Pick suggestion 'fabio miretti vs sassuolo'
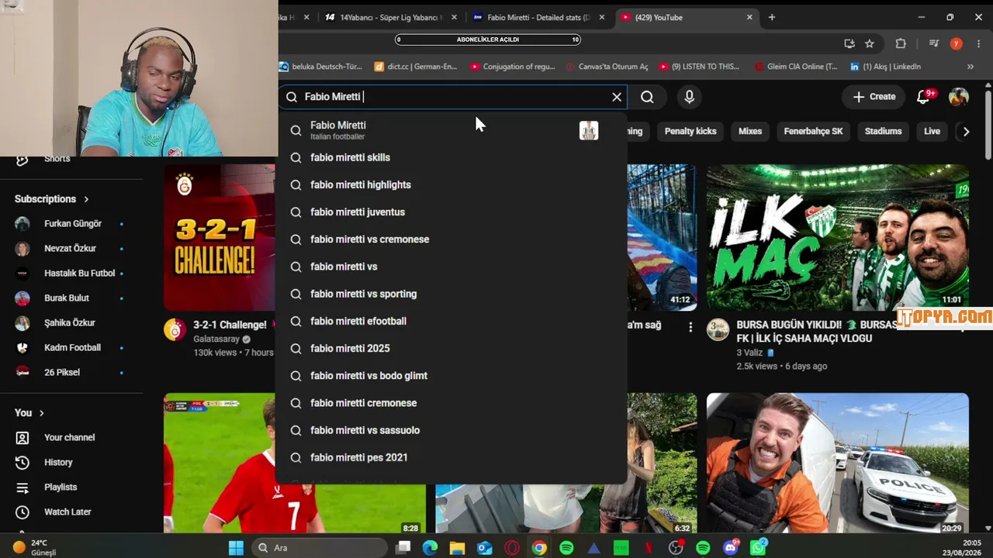This screenshot has width=993, height=558. (451, 430)
